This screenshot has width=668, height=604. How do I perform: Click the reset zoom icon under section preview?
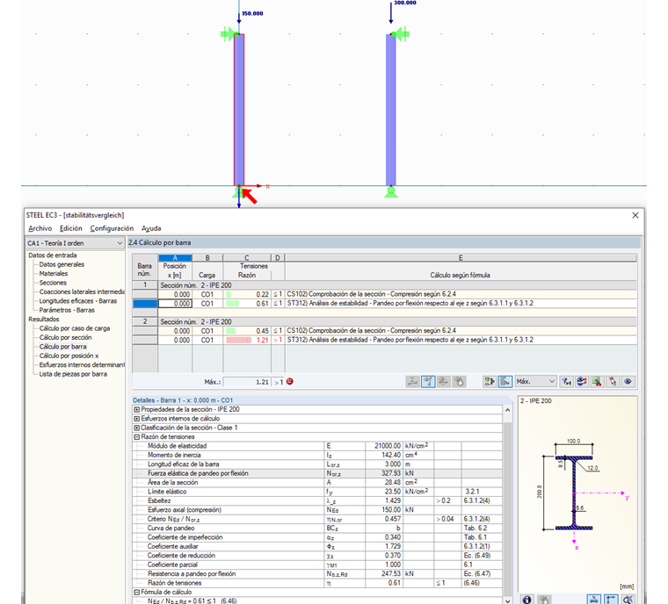627,600
